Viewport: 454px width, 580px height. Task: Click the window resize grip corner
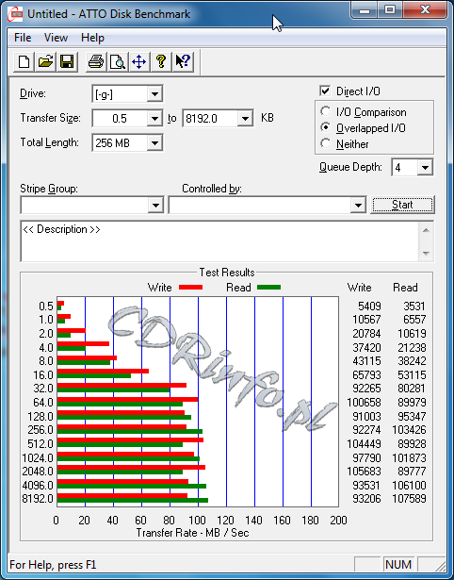pos(439,565)
